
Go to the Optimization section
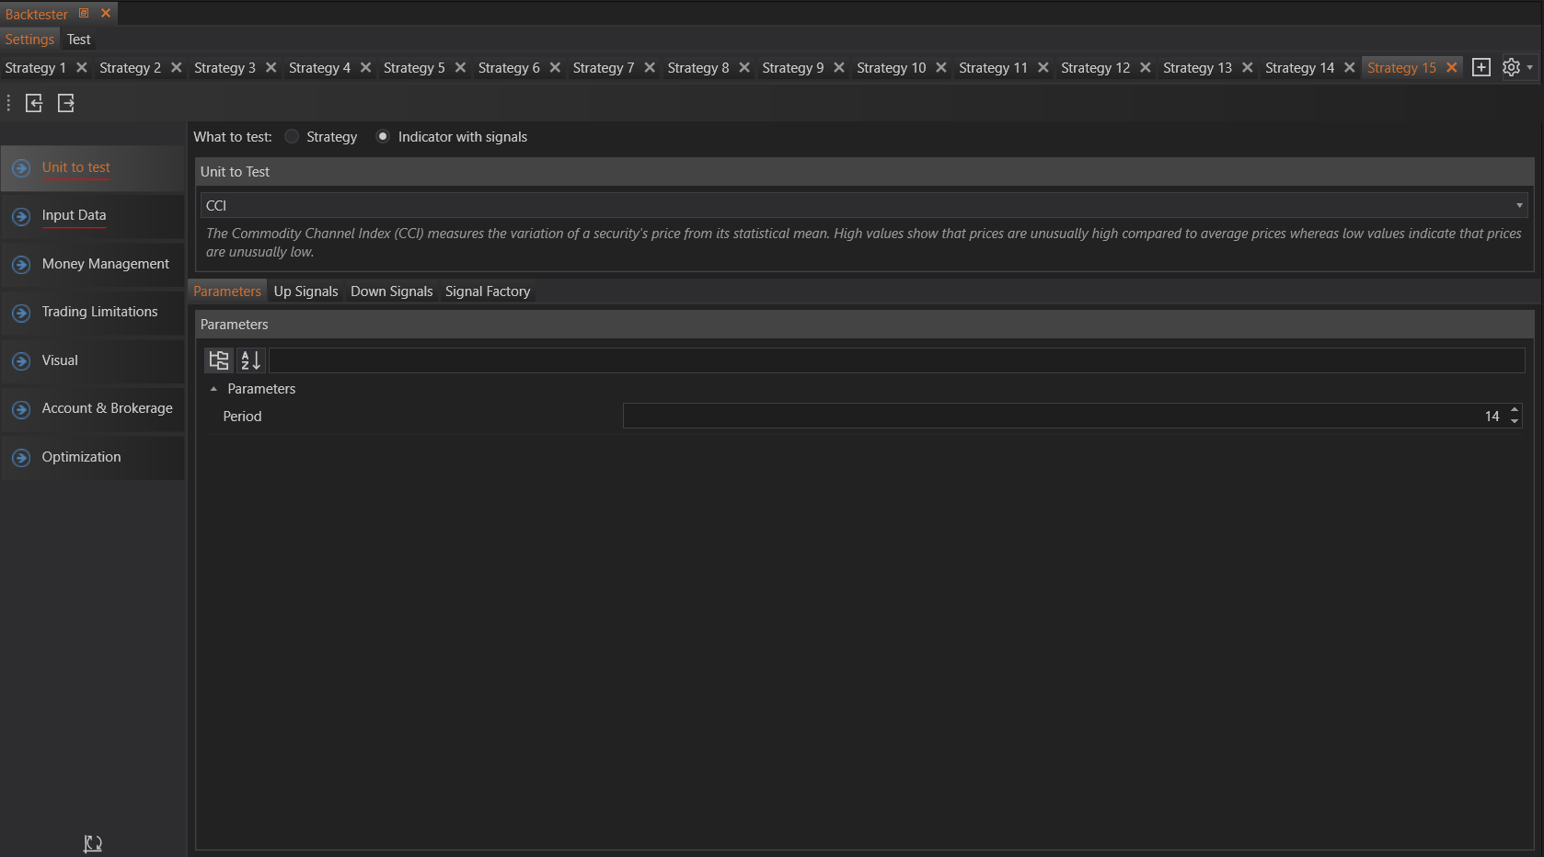pos(81,457)
